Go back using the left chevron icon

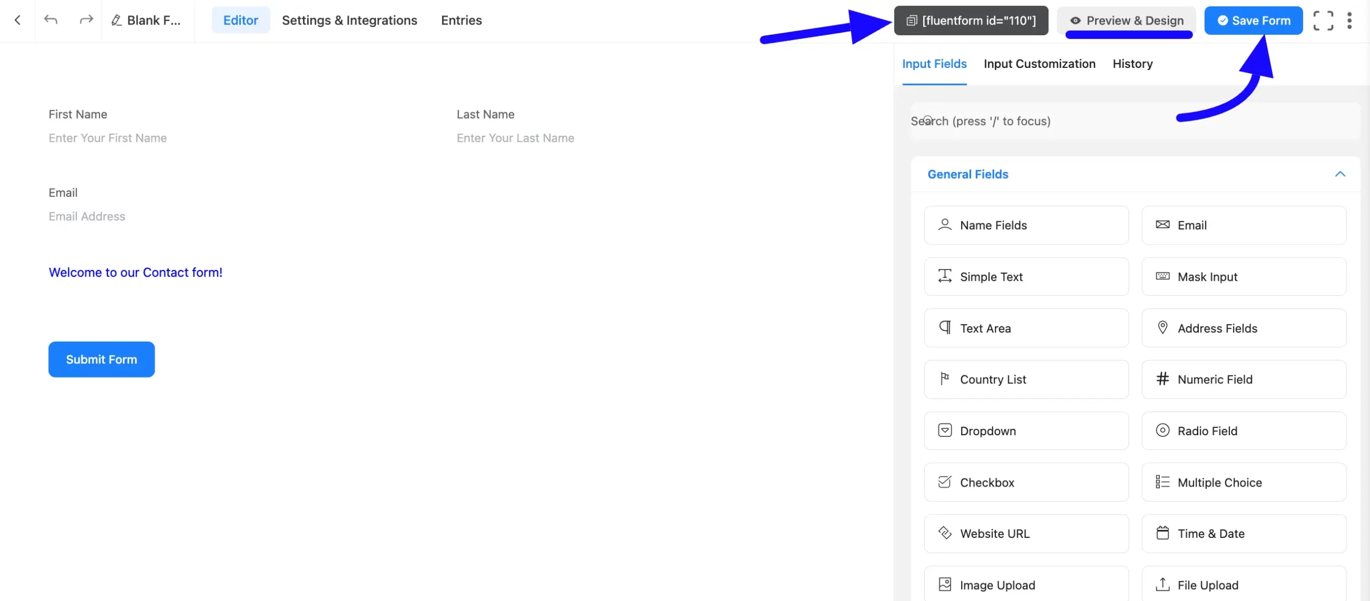(x=18, y=20)
